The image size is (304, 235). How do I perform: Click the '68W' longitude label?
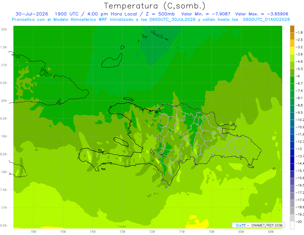click(271, 231)
